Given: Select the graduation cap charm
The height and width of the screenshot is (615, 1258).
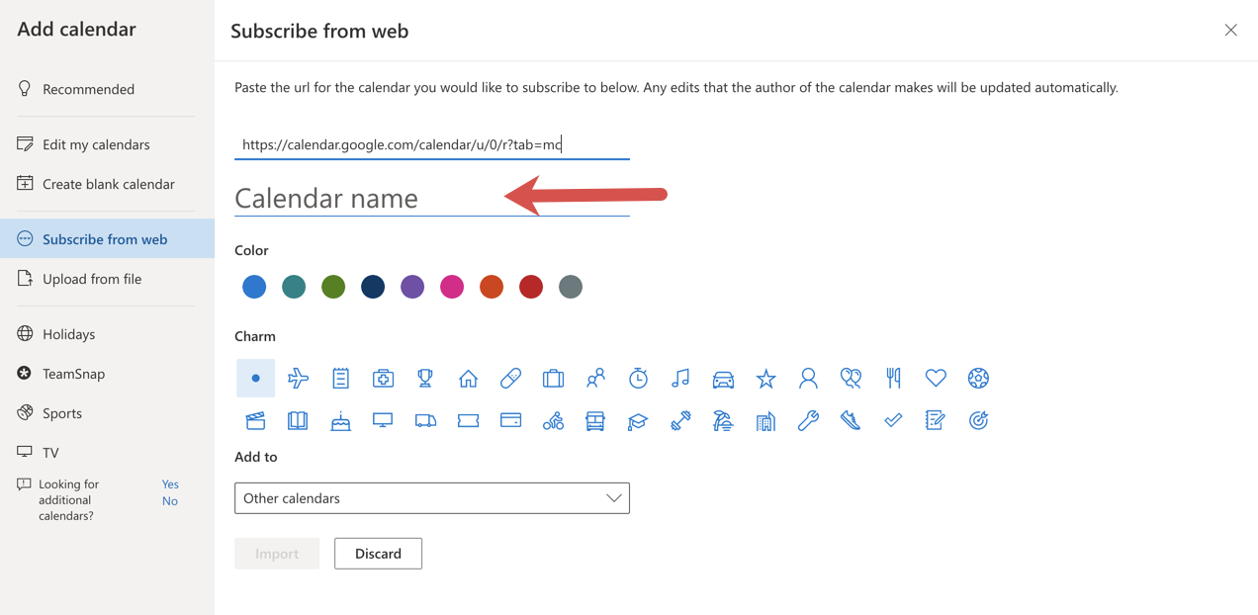Looking at the screenshot, I should pos(638,420).
